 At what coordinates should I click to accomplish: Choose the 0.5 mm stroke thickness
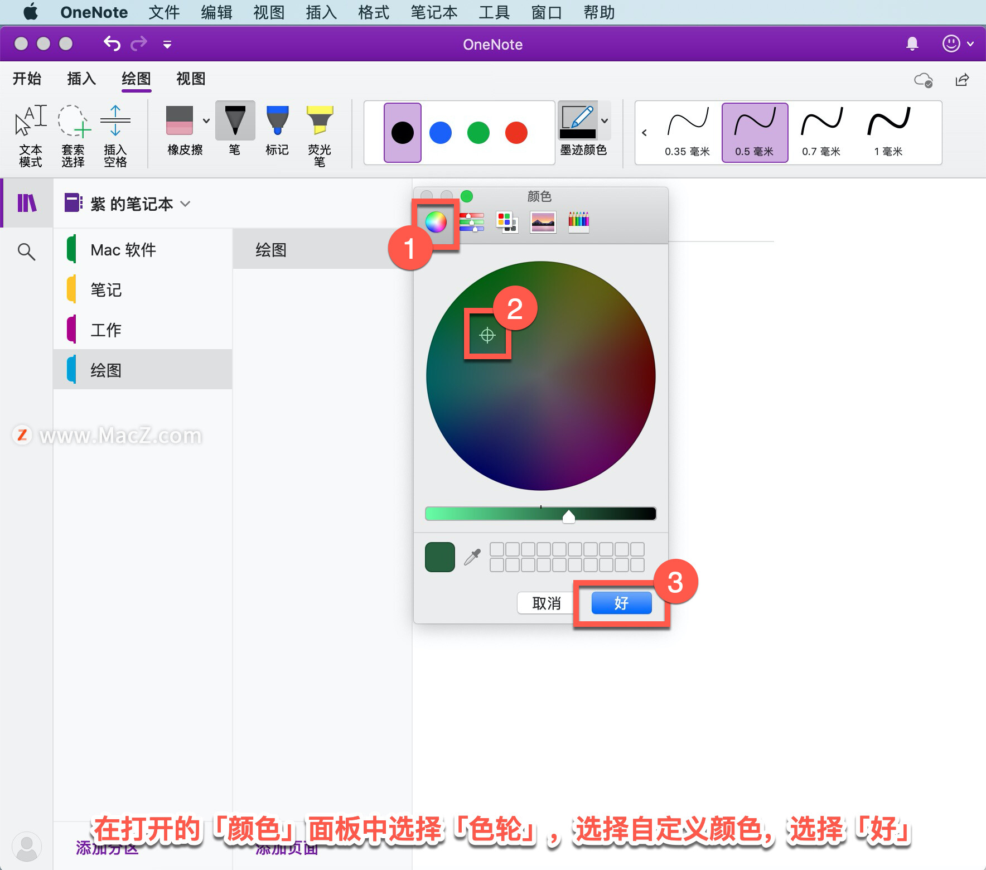(755, 133)
